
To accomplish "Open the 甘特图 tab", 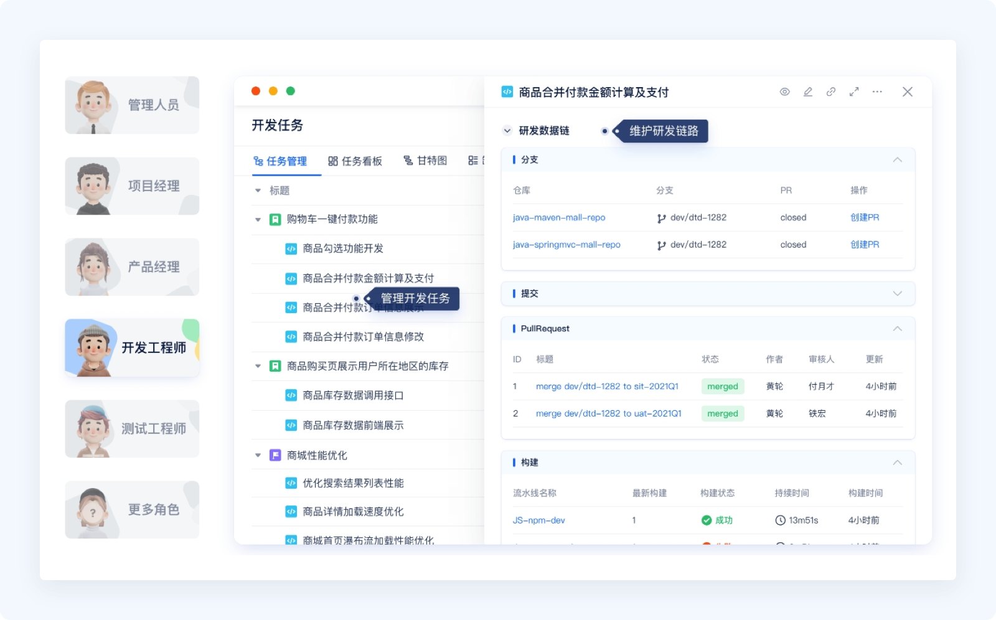I will pyautogui.click(x=425, y=161).
